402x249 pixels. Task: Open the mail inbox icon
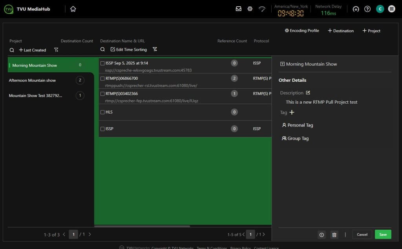(238, 9)
